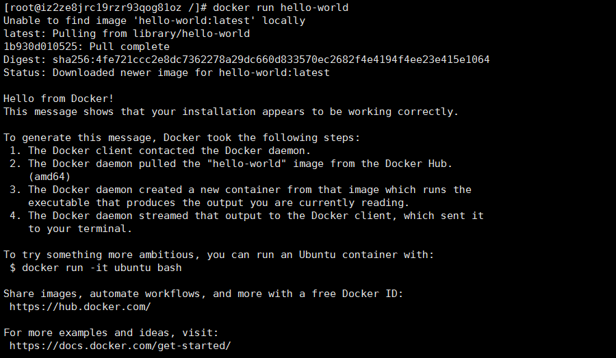Click the 'Hello from Docker!' line
The image size is (616, 358).
59,99
